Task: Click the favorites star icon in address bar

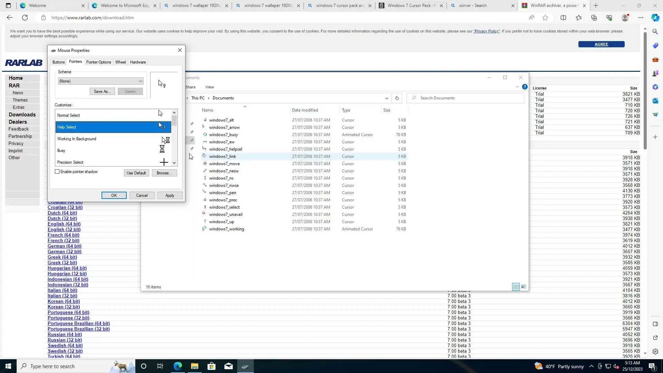Action: [545, 18]
